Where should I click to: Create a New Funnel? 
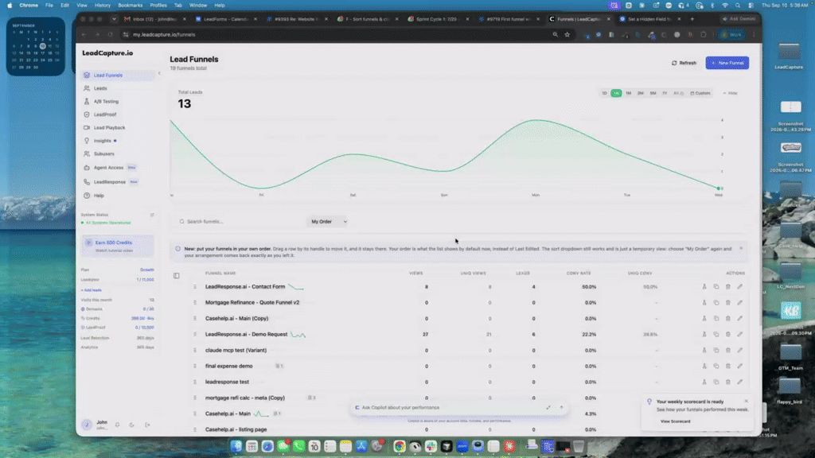727,63
